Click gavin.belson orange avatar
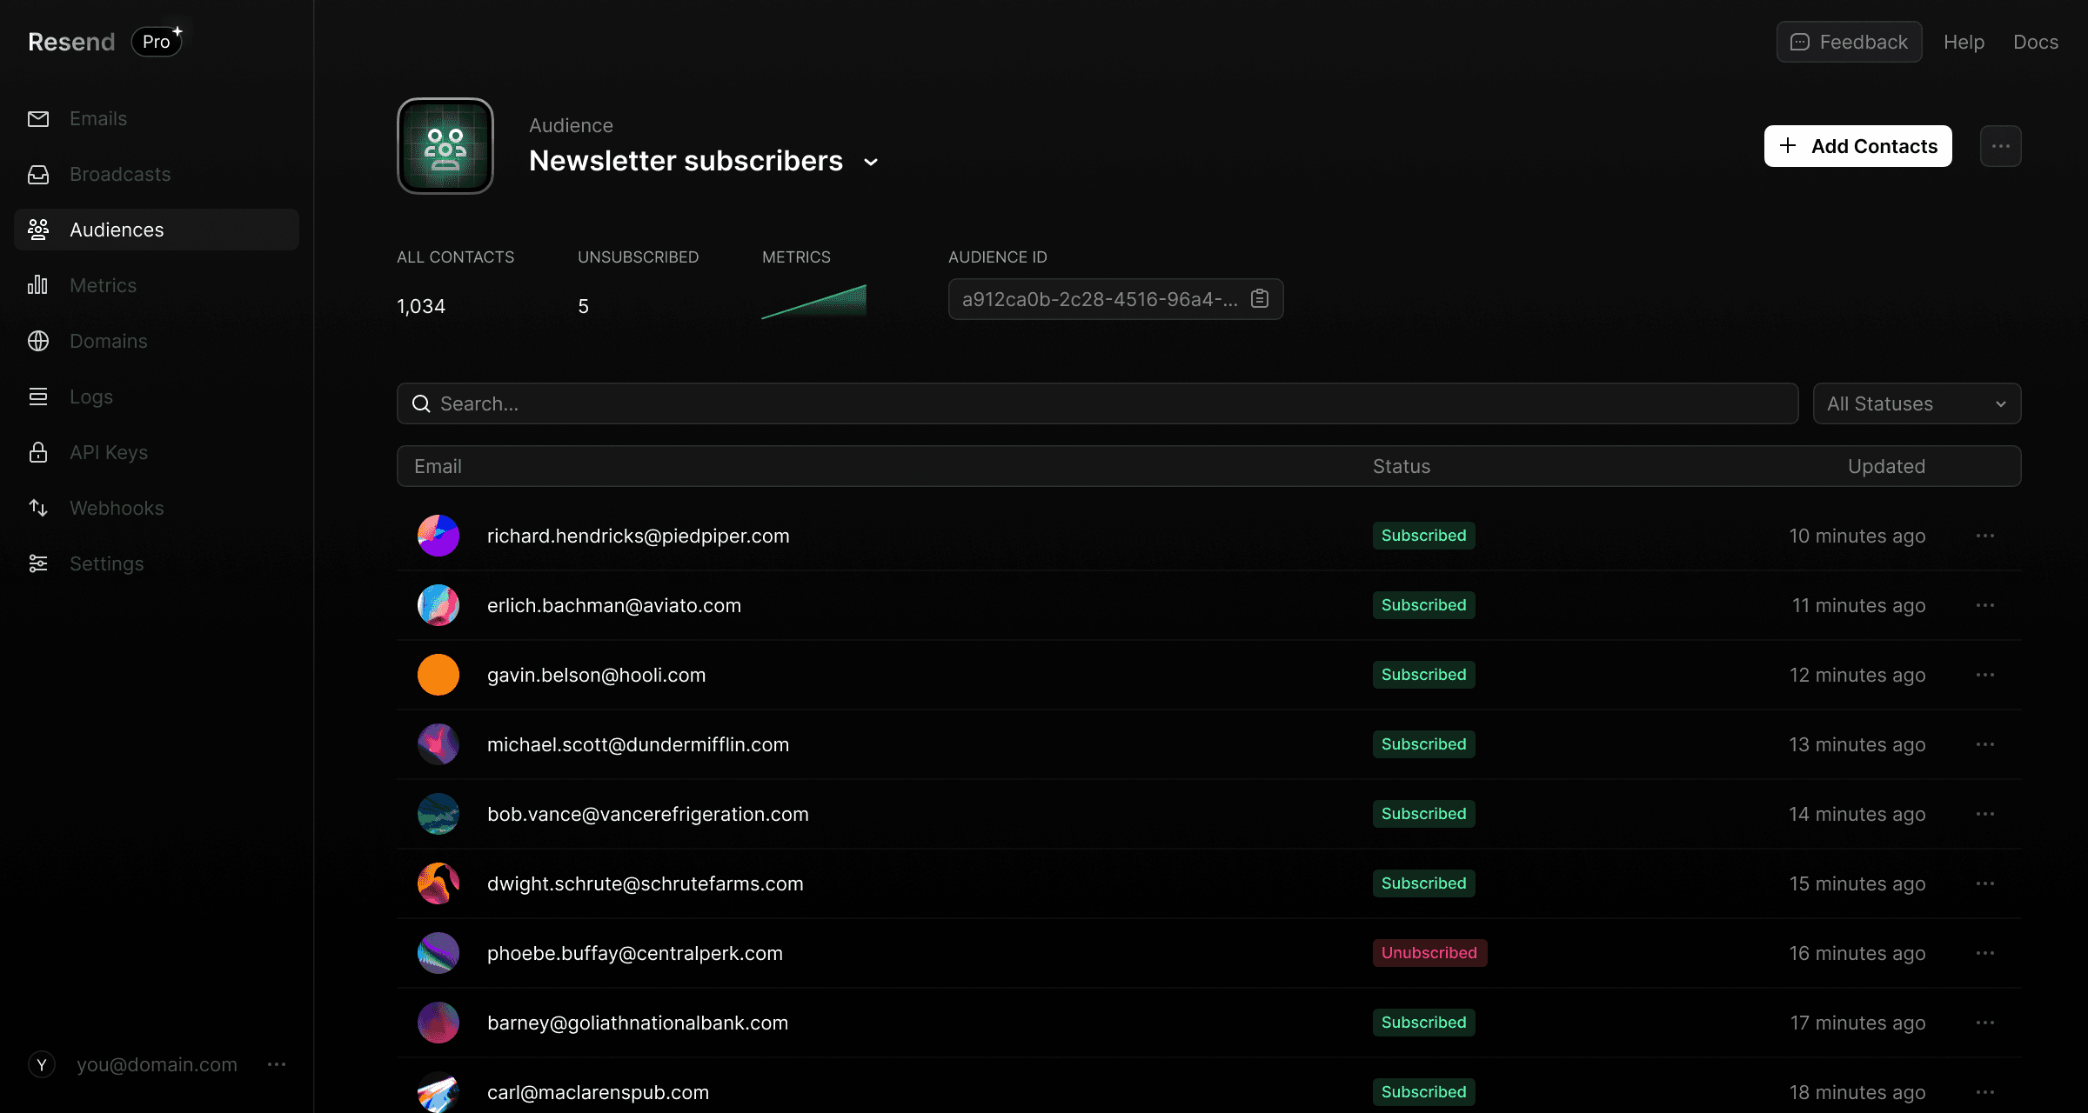 [x=438, y=675]
